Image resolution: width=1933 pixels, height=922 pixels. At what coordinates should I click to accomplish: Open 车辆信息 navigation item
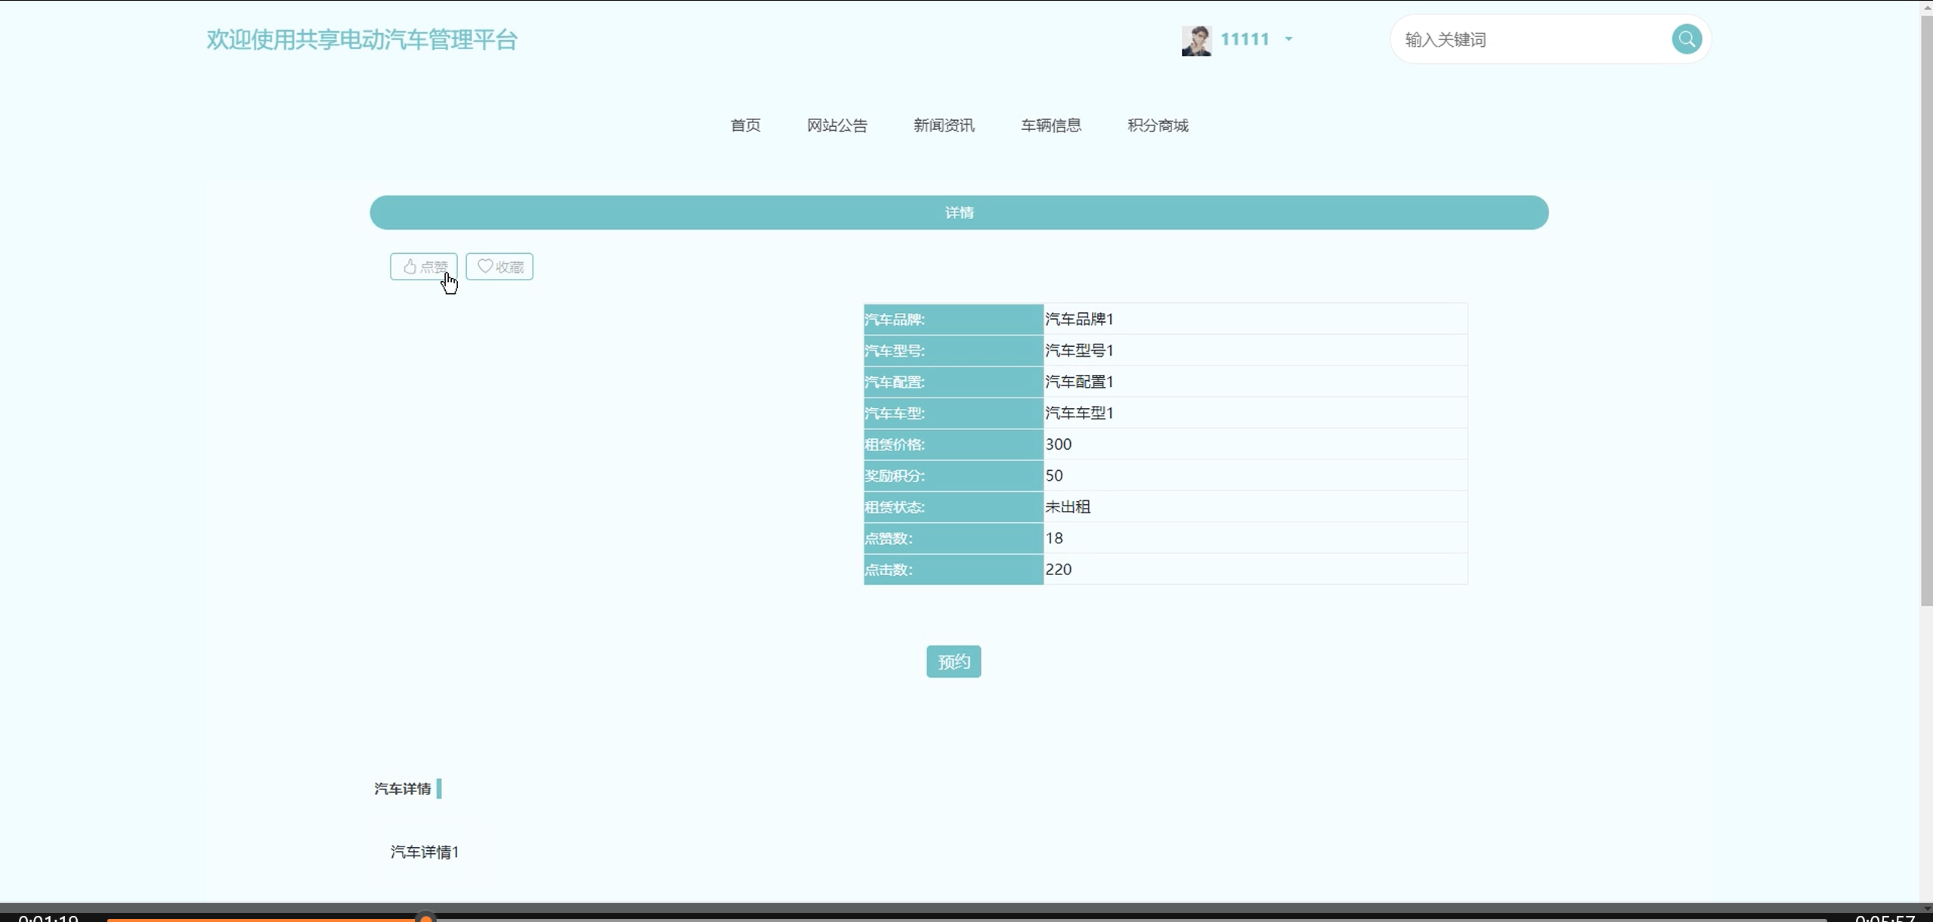pos(1050,125)
